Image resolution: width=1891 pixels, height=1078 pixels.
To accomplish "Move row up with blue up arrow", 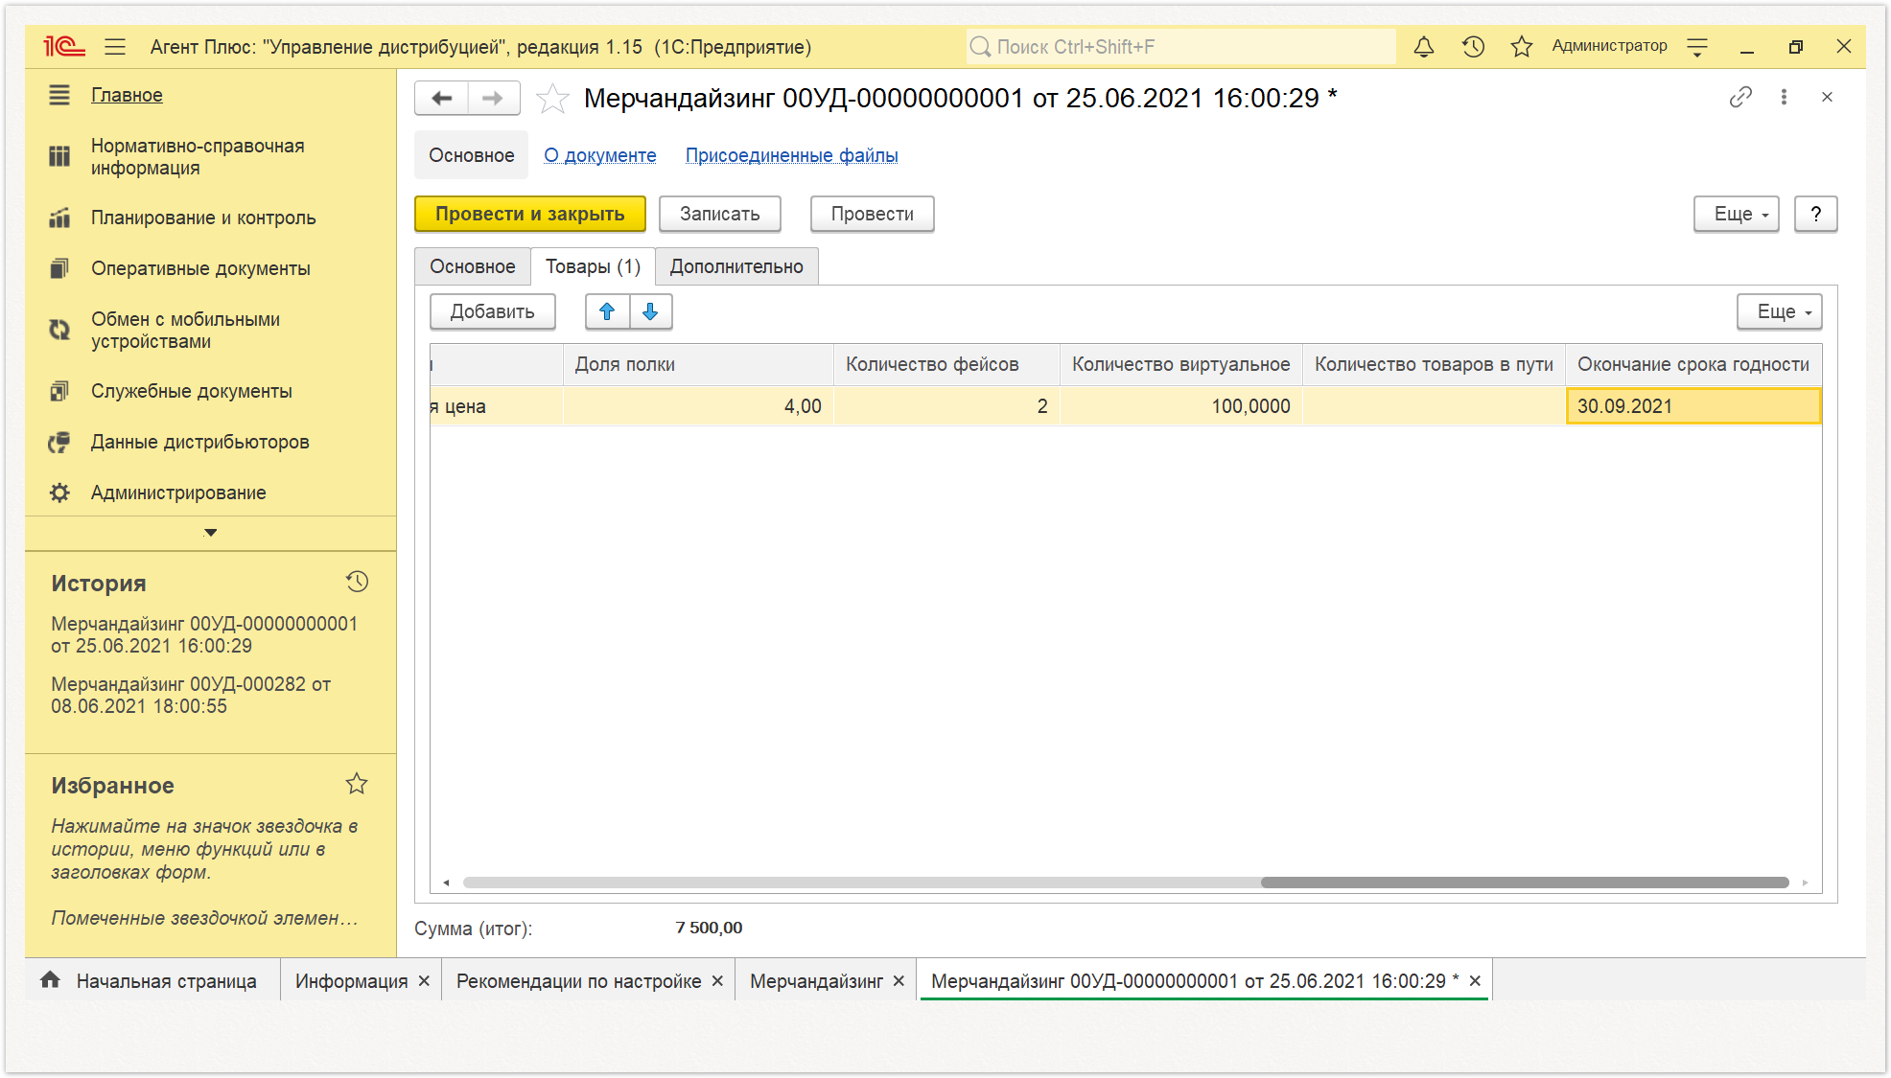I will click(607, 311).
